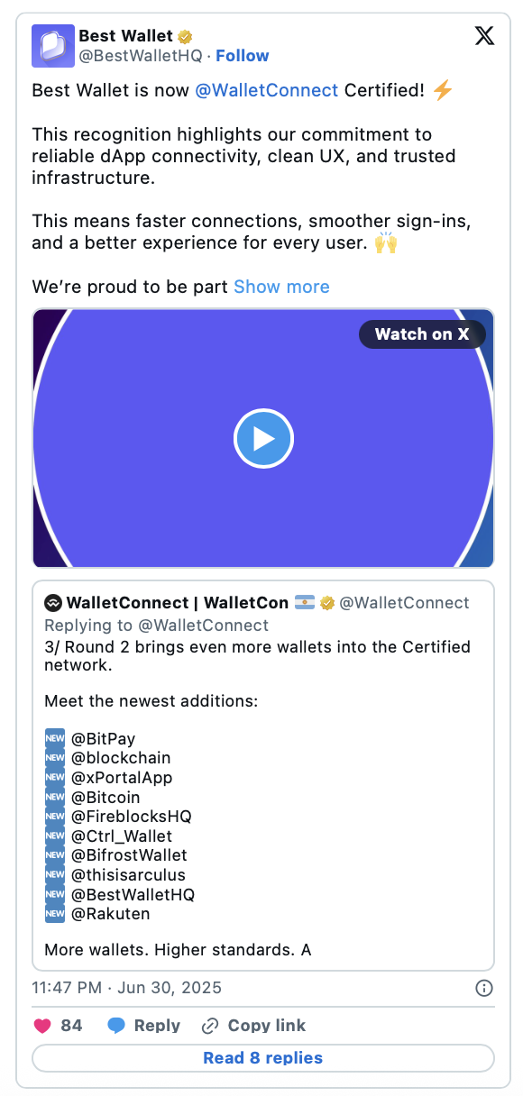Screen dimensions: 523x1096
Task: Follow the Best Wallet account
Action: coord(242,55)
